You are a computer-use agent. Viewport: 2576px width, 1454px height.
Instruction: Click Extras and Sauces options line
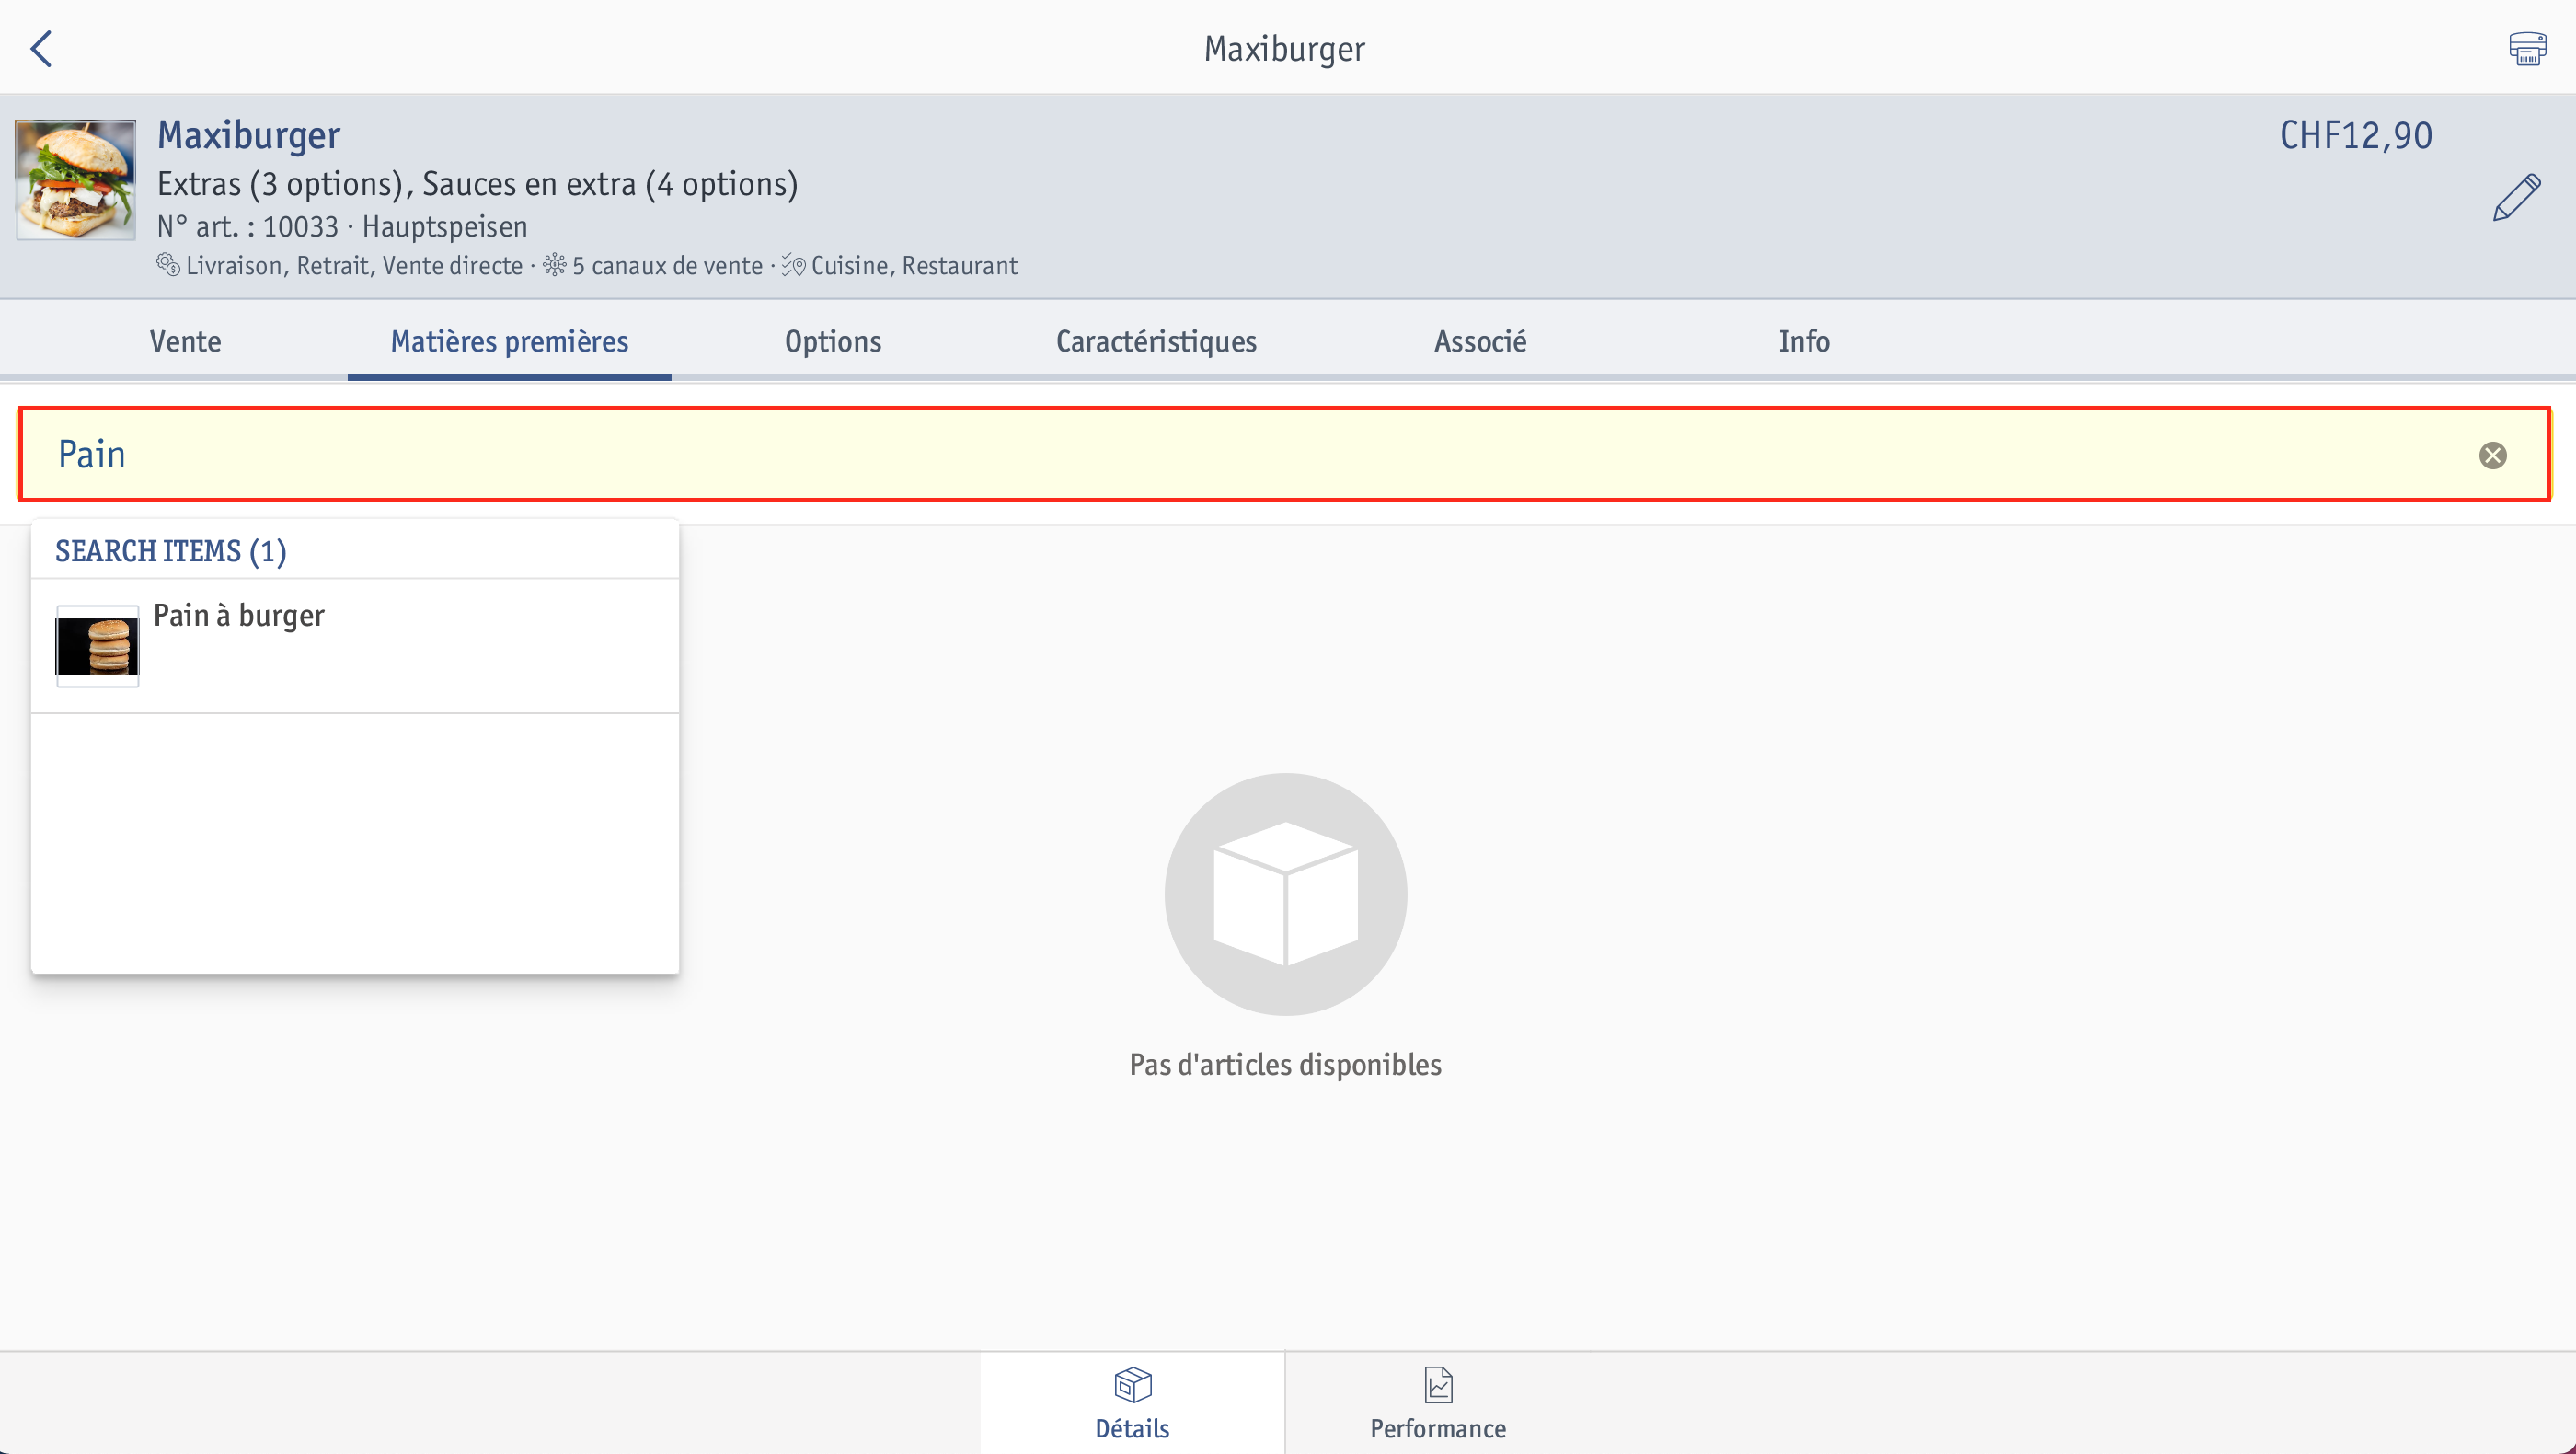click(477, 185)
